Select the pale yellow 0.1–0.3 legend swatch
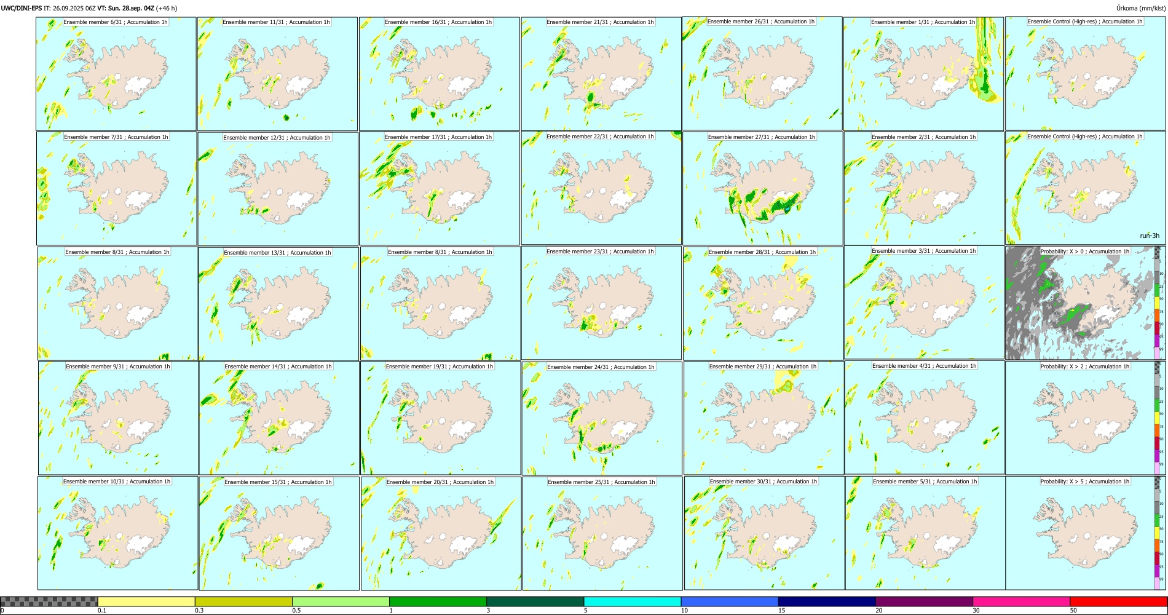Image resolution: width=1168 pixels, height=615 pixels. 146,601
